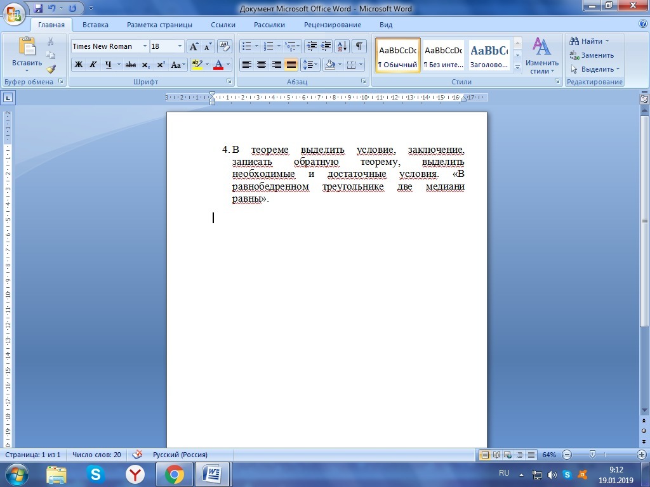Click Заменить replace button
The height and width of the screenshot is (487, 650).
[x=592, y=55]
